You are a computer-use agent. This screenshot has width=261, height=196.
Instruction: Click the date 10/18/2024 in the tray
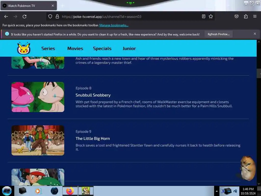[248, 193]
